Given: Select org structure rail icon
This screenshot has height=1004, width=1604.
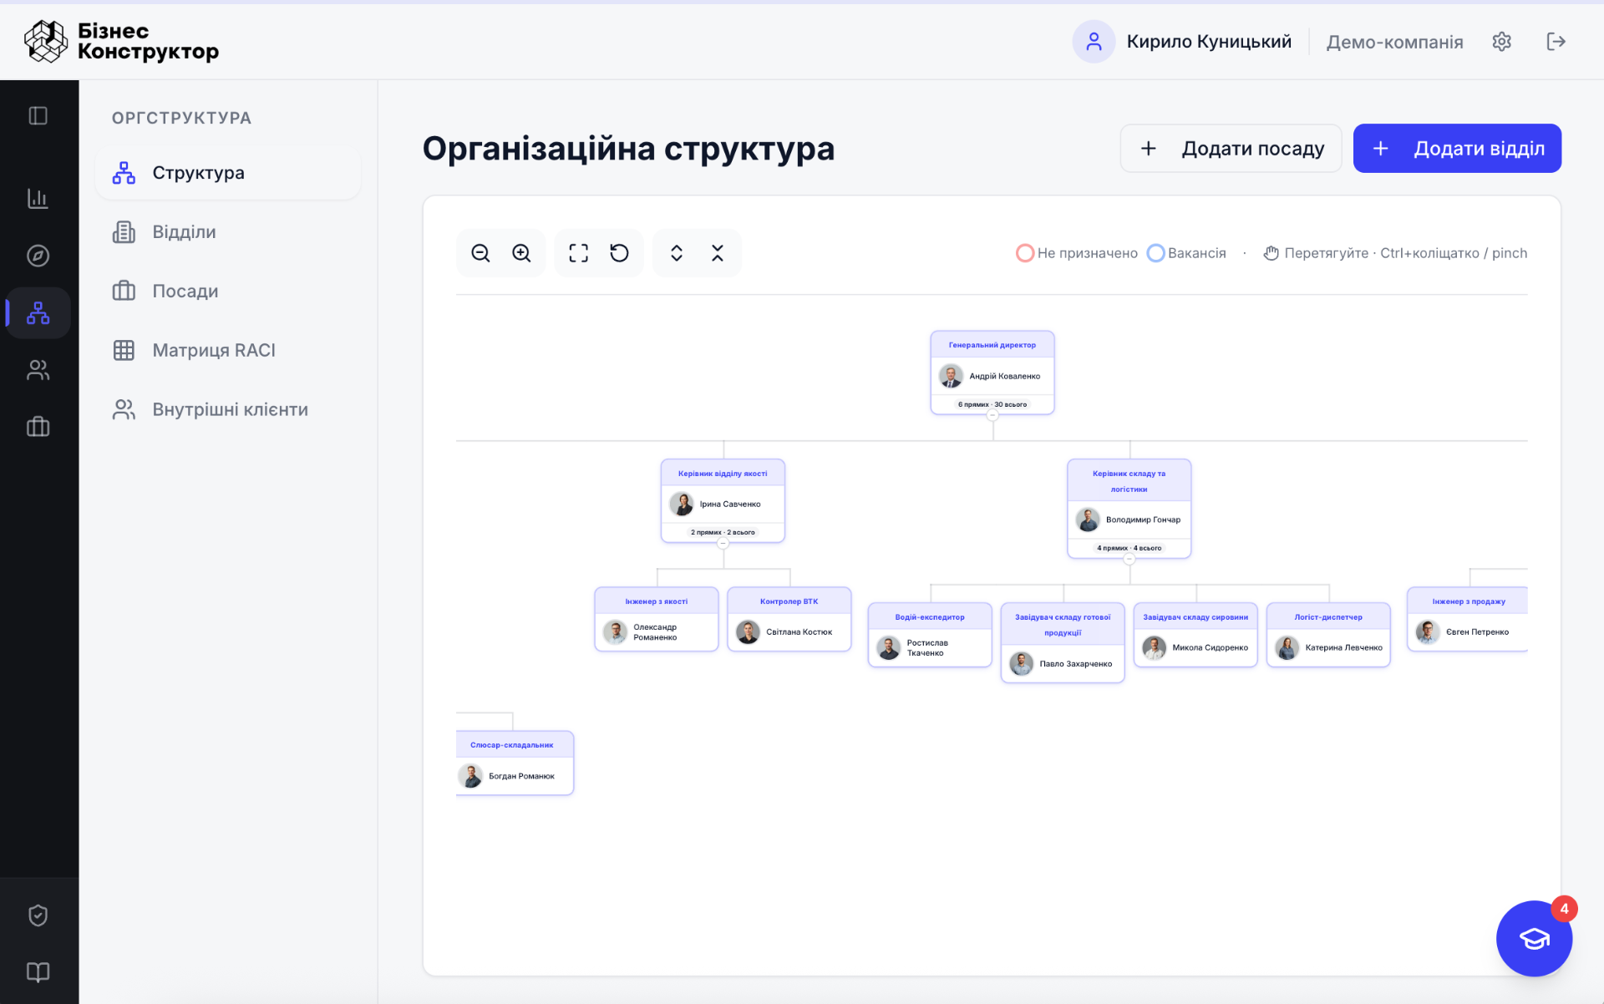Looking at the screenshot, I should click(38, 312).
